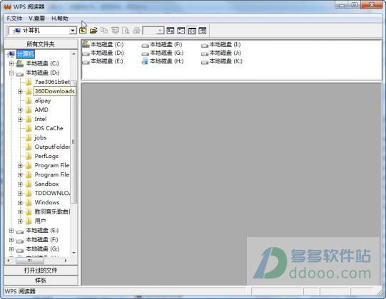Viewport: 386px width, 299px height.
Task: Show the 样张 panel
Action: (41, 280)
